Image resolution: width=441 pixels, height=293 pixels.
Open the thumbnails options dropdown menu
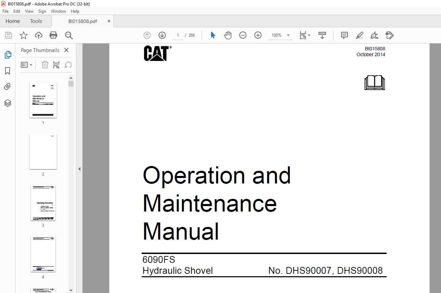pos(26,65)
